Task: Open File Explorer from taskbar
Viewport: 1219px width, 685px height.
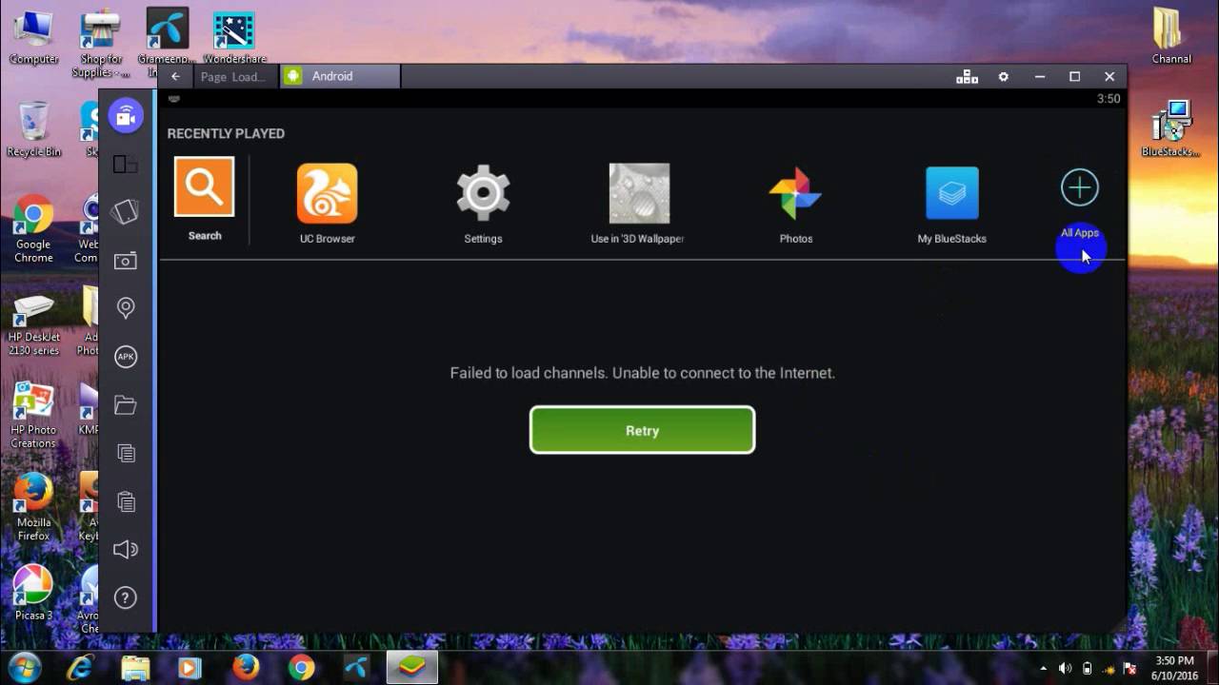Action: pos(135,668)
